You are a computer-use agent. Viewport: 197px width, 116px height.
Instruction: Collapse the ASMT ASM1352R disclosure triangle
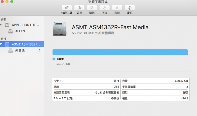(x=1, y=44)
